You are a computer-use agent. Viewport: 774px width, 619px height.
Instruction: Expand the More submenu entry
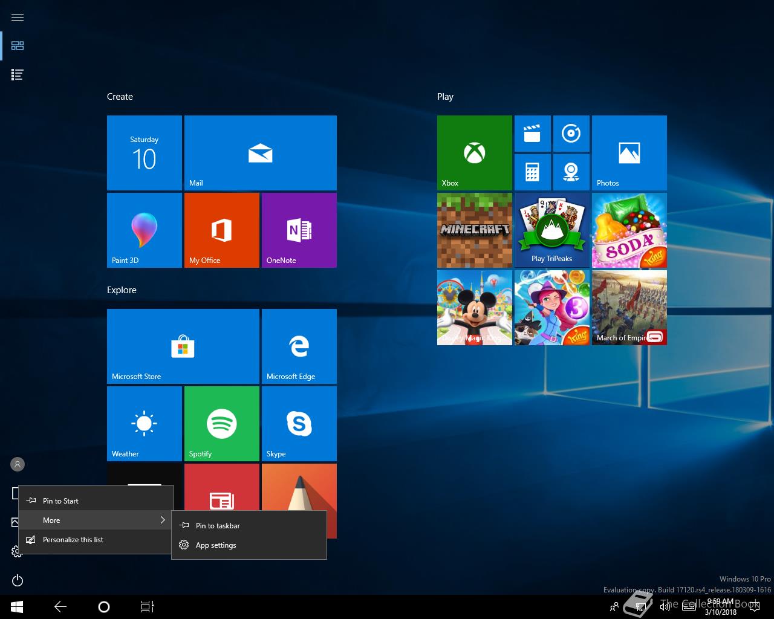click(96, 520)
